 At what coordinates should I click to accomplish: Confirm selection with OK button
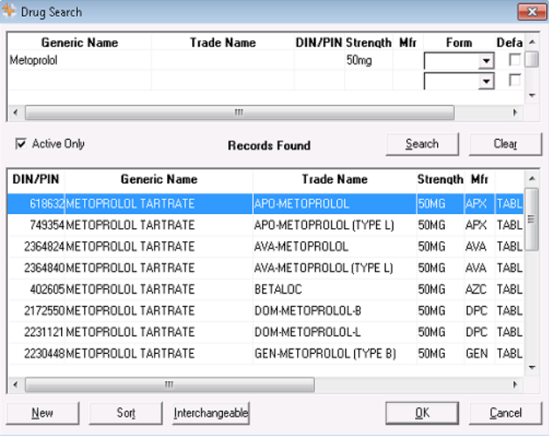pyautogui.click(x=422, y=413)
